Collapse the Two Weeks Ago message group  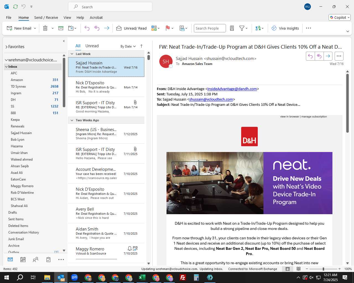point(72,120)
